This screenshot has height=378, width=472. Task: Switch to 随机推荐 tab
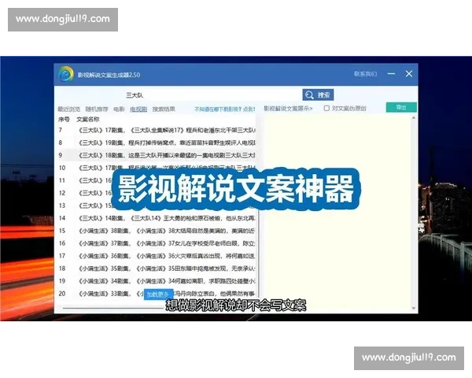point(97,109)
